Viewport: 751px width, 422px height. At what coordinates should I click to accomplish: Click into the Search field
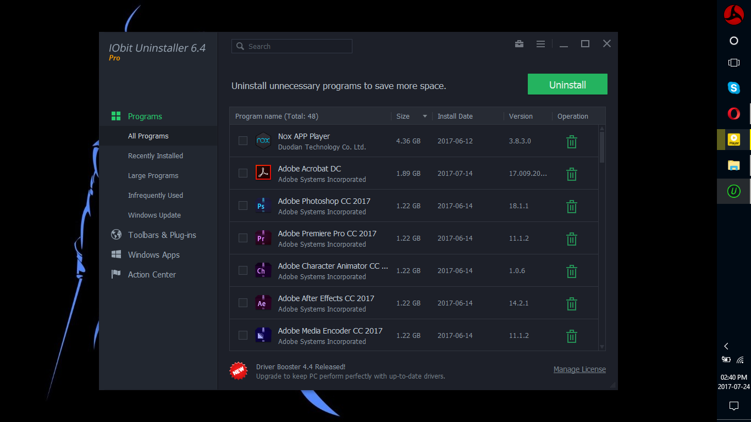[x=292, y=46]
